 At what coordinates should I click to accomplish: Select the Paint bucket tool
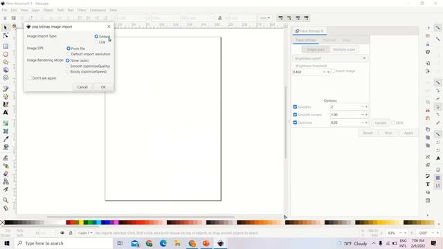(x=6, y=147)
